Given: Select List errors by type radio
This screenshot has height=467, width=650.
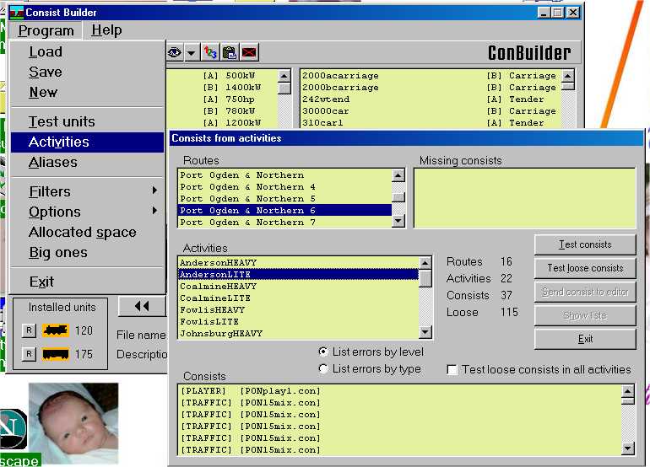Looking at the screenshot, I should click(323, 368).
